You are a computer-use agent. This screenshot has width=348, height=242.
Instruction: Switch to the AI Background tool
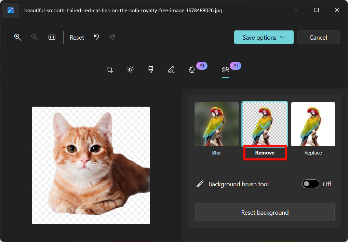[225, 69]
